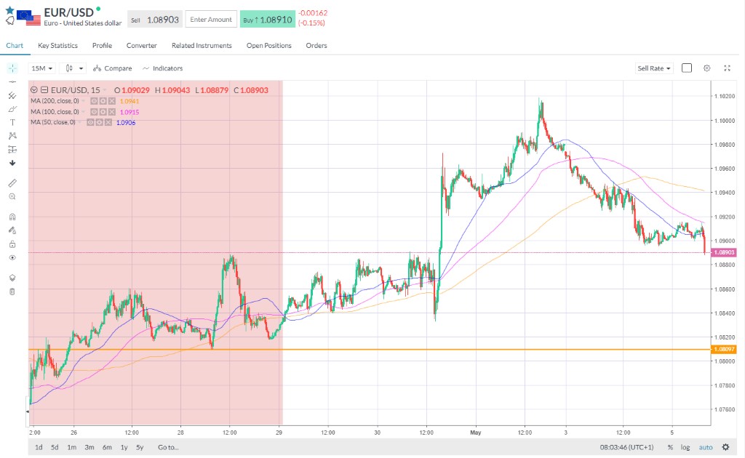Pick the ruler measure tool

coord(12,182)
